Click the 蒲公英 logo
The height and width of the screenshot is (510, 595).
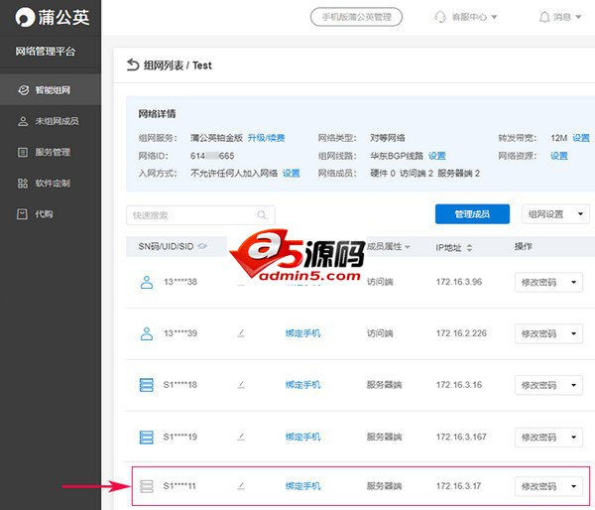coord(53,18)
